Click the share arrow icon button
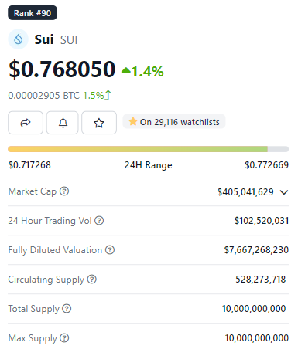This screenshot has height=349, width=298. [26, 123]
